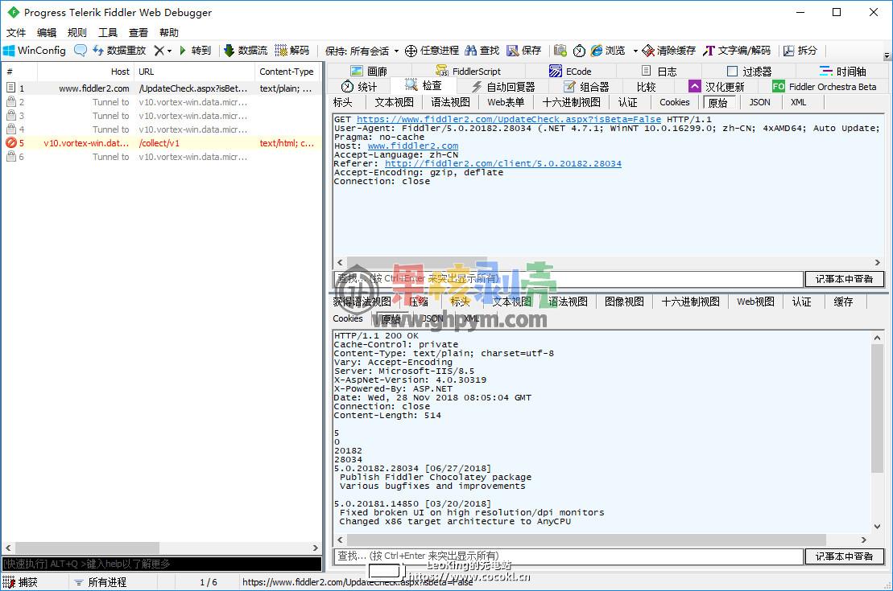Click the request 查找 search field
The image size is (893, 591).
coord(568,279)
